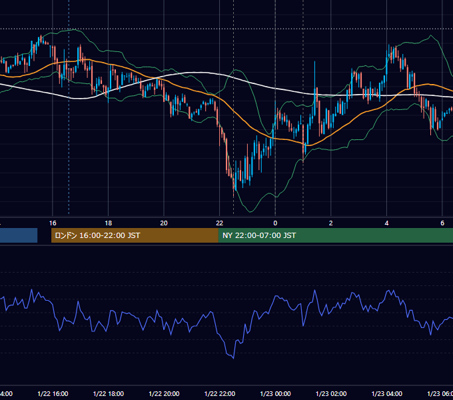Image resolution: width=453 pixels, height=400 pixels.
Task: Click the 1/23 00:00 date label
Action: (275, 393)
